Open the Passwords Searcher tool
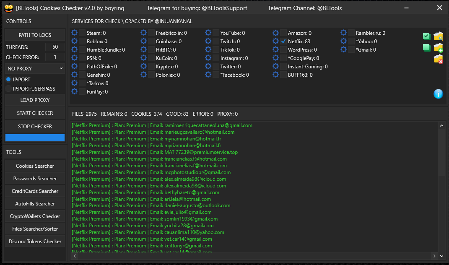Viewport: 449px width, 265px height. 35,179
